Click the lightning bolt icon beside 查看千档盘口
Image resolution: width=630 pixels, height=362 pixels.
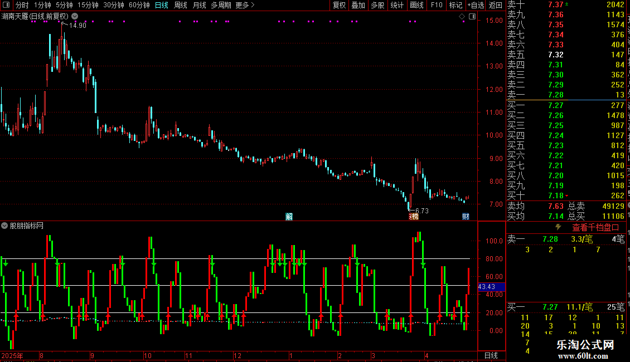tap(558, 227)
